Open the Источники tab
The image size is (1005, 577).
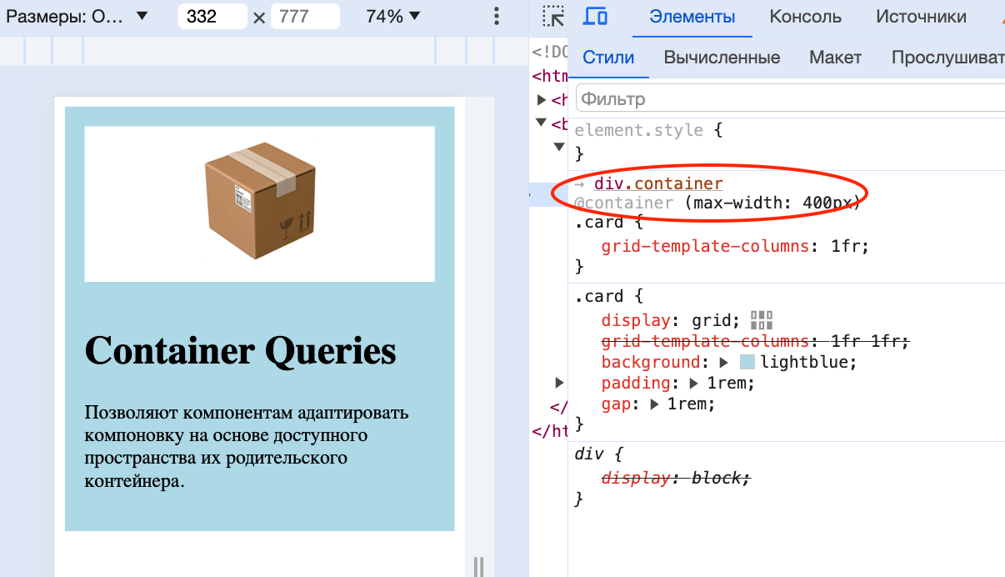point(921,17)
